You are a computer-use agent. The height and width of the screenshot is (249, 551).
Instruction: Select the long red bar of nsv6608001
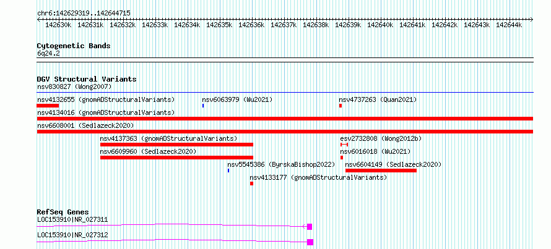click(285, 132)
